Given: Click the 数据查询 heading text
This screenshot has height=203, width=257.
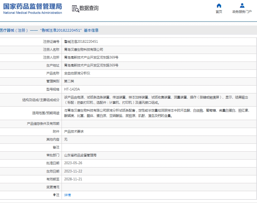Looking at the screenshot, I should [89, 8].
